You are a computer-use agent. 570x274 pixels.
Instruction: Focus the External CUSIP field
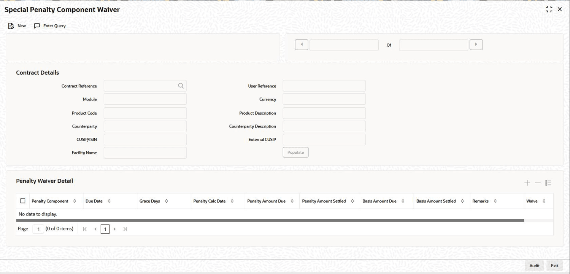coord(324,140)
